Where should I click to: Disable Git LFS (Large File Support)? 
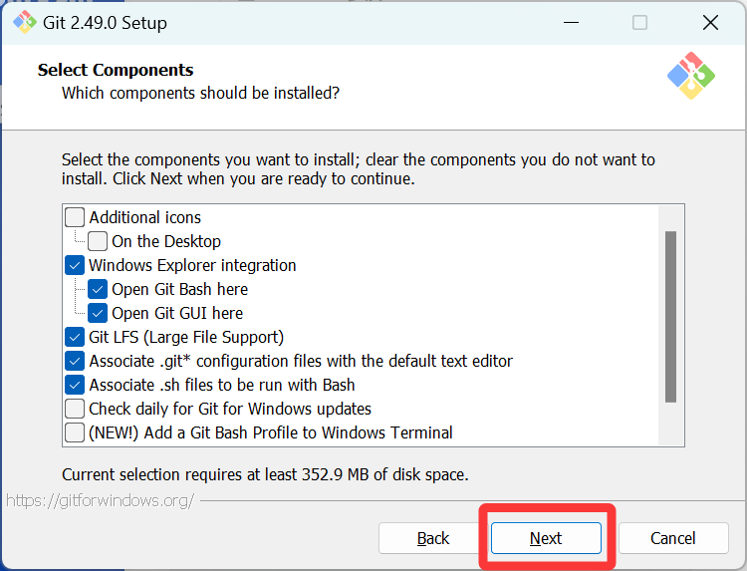(75, 337)
